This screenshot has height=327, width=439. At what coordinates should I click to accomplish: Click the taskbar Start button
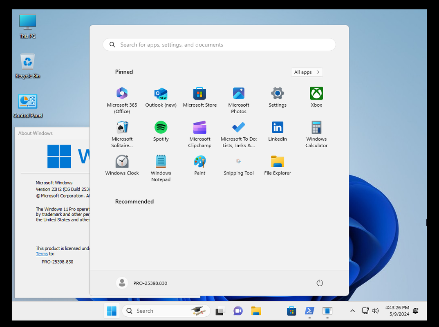(x=112, y=311)
